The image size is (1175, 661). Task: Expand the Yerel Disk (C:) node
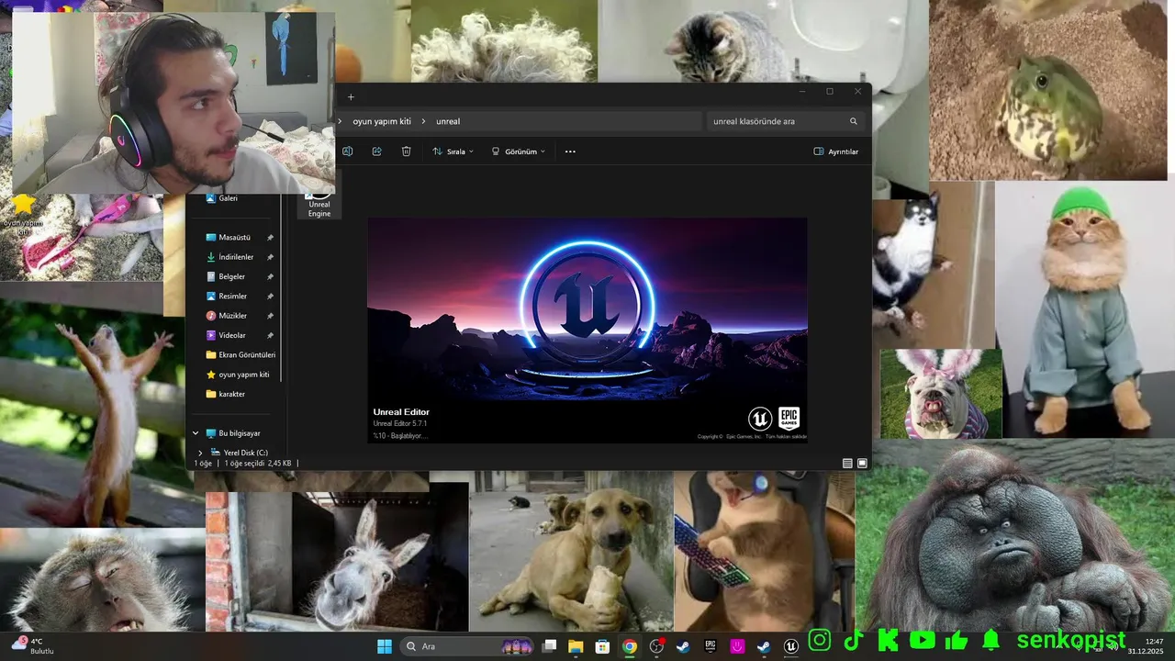coord(200,453)
